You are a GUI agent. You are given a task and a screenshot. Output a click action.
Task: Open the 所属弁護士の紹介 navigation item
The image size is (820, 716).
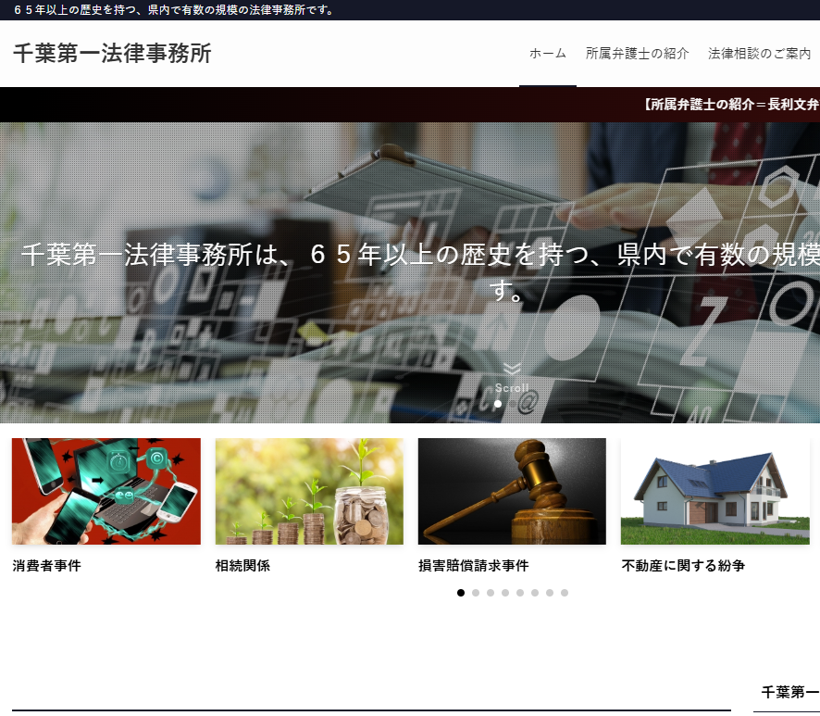(x=639, y=54)
